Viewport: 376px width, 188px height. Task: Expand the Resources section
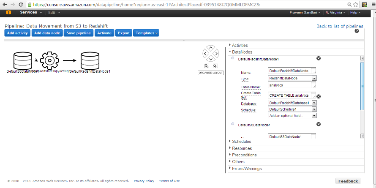[x=240, y=148]
